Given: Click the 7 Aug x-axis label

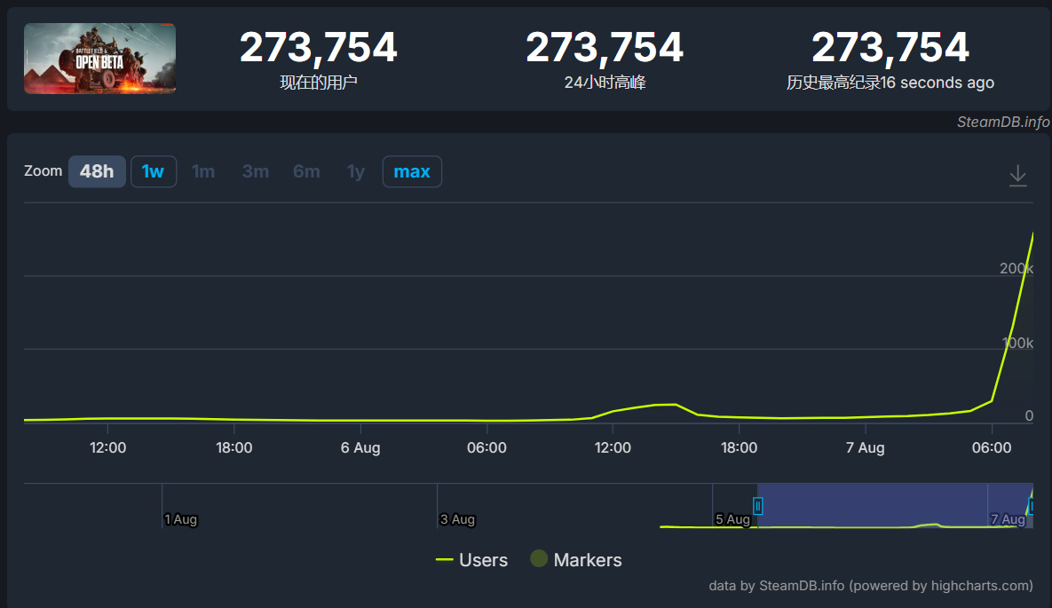Looking at the screenshot, I should click(x=865, y=447).
